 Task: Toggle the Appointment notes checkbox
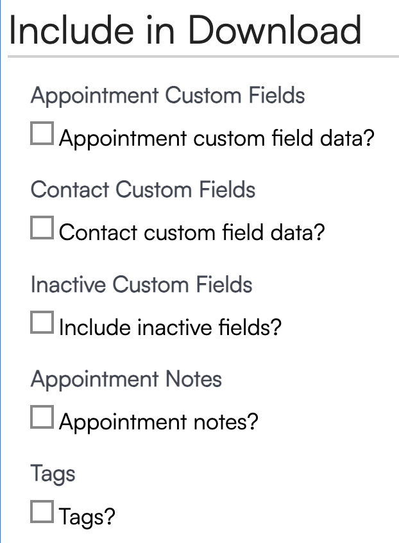tap(41, 418)
